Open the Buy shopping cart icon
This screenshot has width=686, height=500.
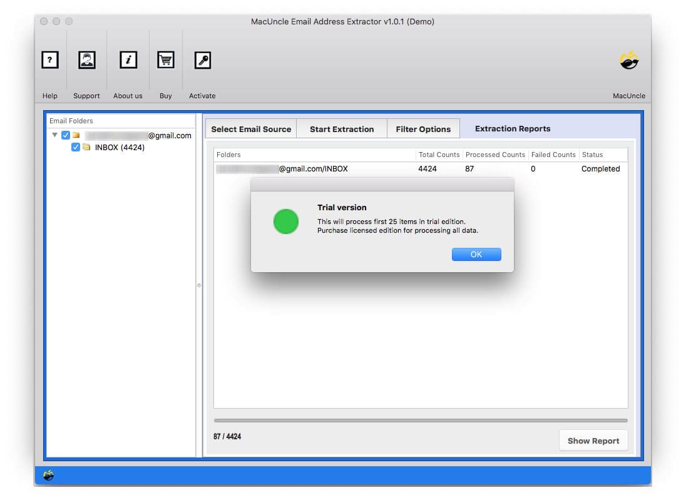point(165,60)
